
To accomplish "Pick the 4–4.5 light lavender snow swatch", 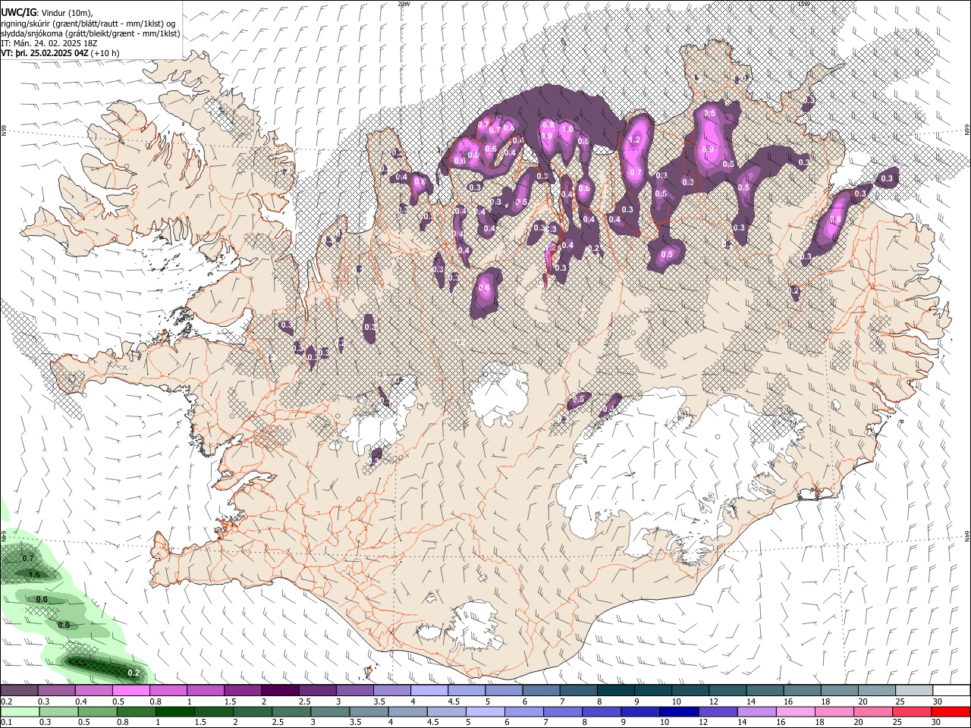I will point(429,691).
